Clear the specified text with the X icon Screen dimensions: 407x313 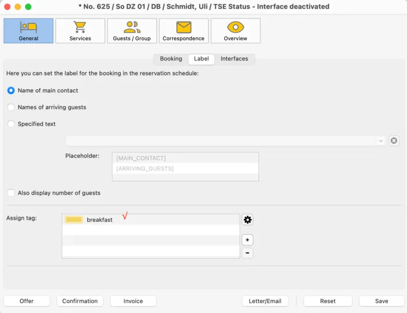point(394,141)
